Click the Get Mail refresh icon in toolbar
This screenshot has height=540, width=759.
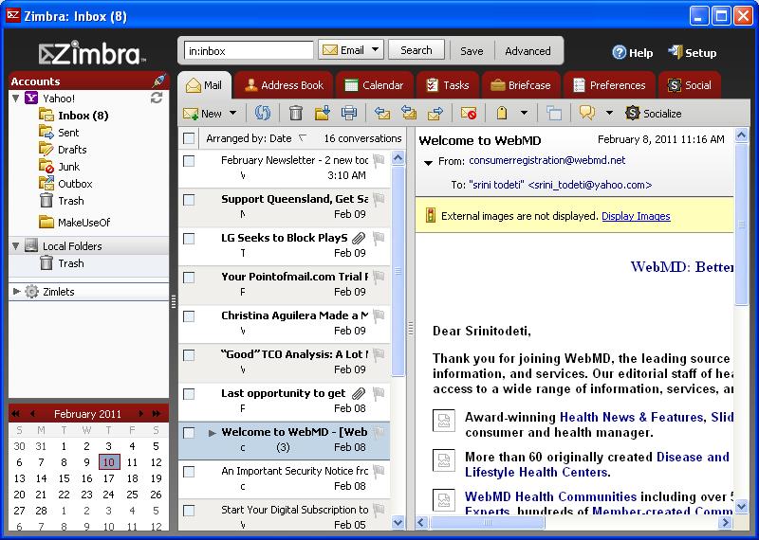point(263,113)
